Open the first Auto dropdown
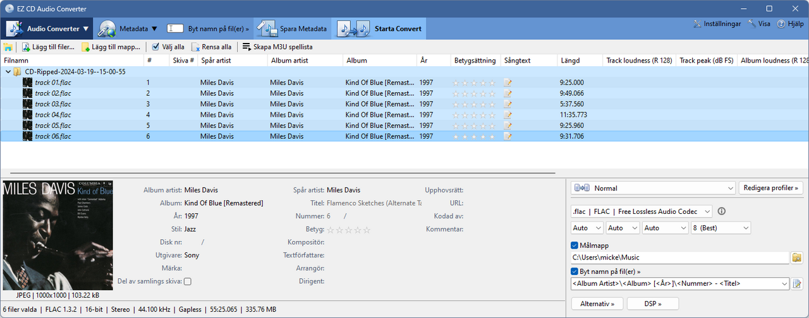Image resolution: width=809 pixels, height=318 pixels. tap(587, 228)
